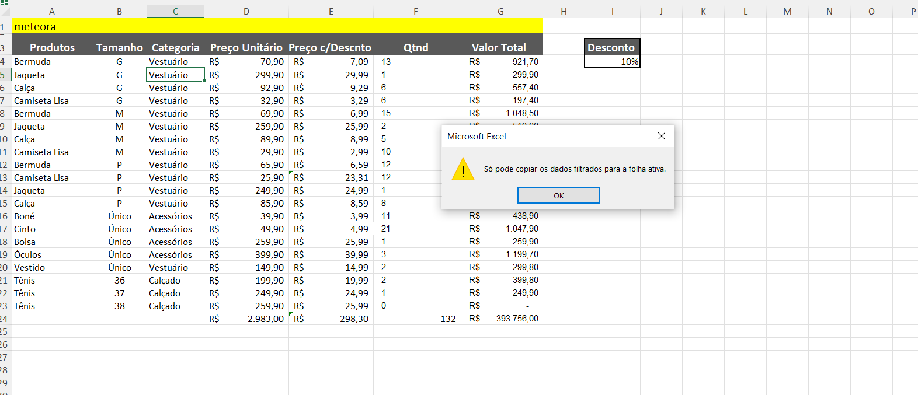Select the column I header
918x395 pixels.
tap(612, 12)
